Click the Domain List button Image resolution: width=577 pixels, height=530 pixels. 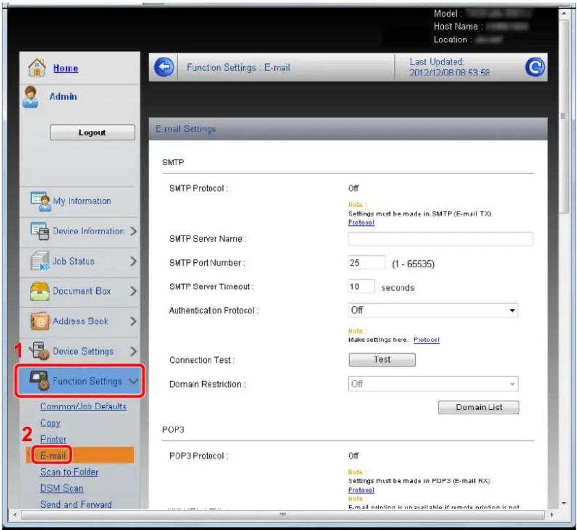coord(479,407)
